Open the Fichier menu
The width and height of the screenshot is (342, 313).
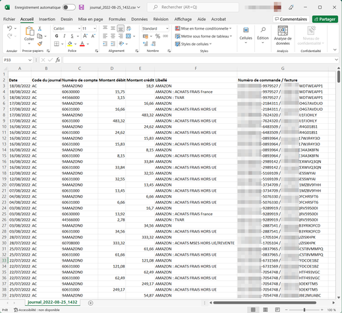click(x=9, y=19)
